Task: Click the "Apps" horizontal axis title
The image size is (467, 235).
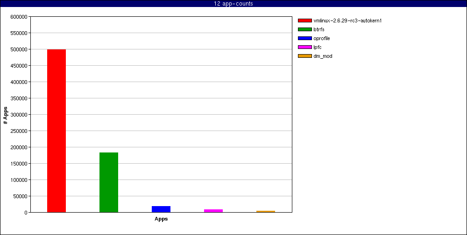Action: [161, 219]
